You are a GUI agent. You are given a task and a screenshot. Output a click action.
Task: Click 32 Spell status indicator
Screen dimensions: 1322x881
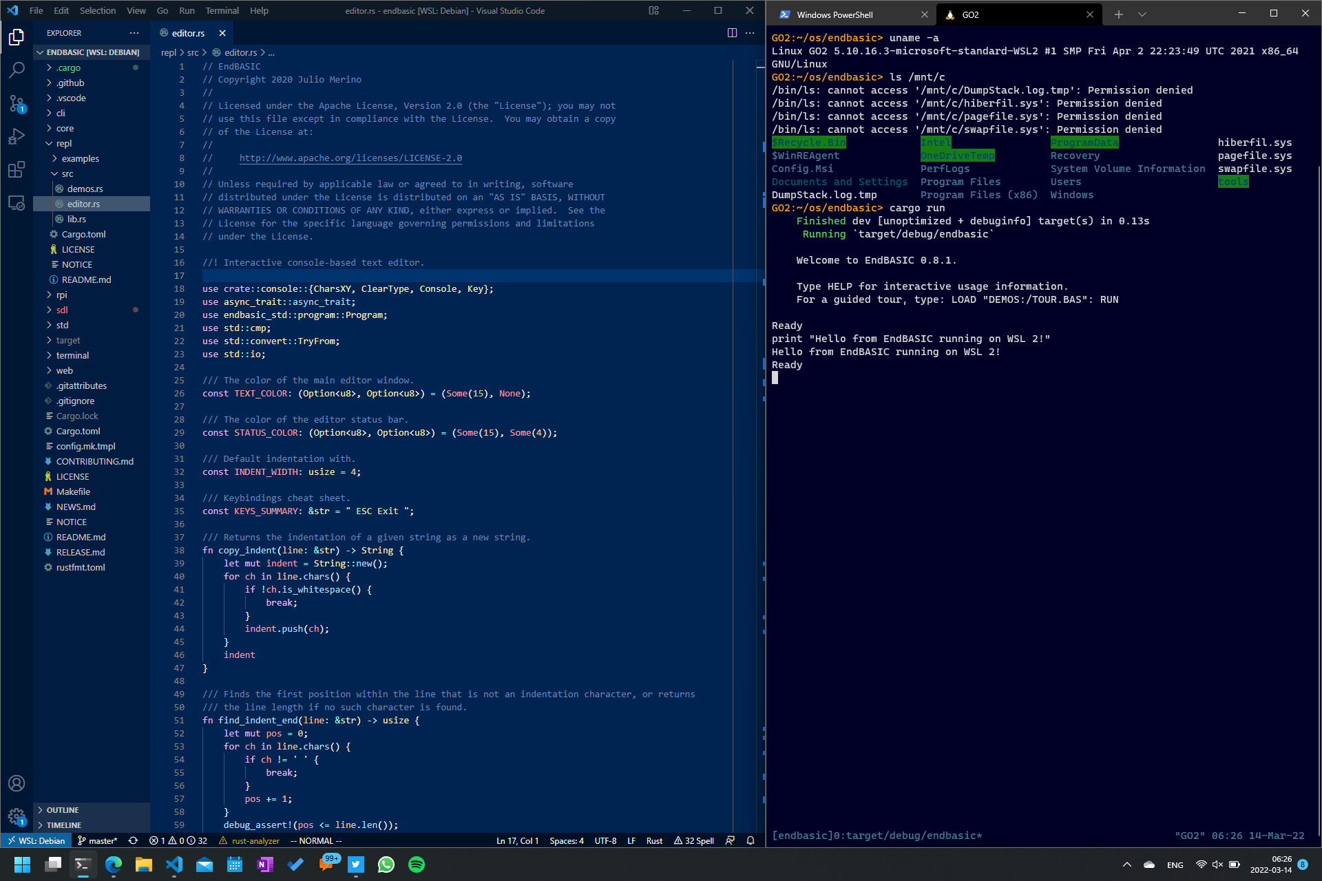pyautogui.click(x=694, y=840)
